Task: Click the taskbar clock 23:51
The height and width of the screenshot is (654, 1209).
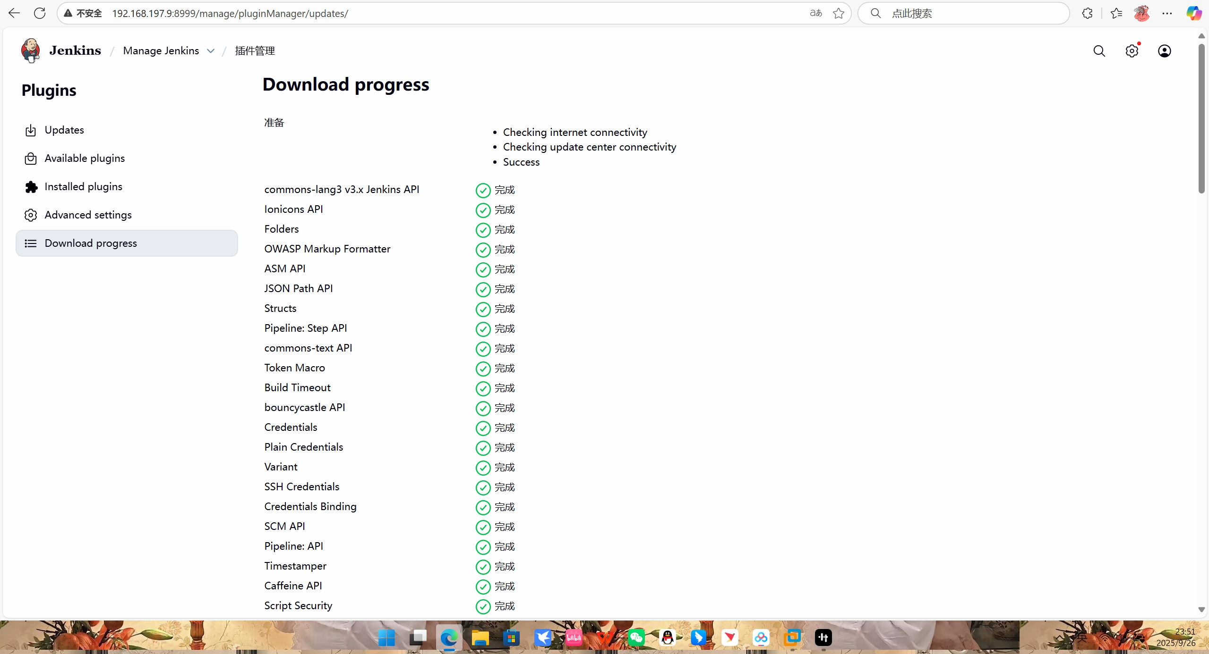Action: tap(1184, 631)
